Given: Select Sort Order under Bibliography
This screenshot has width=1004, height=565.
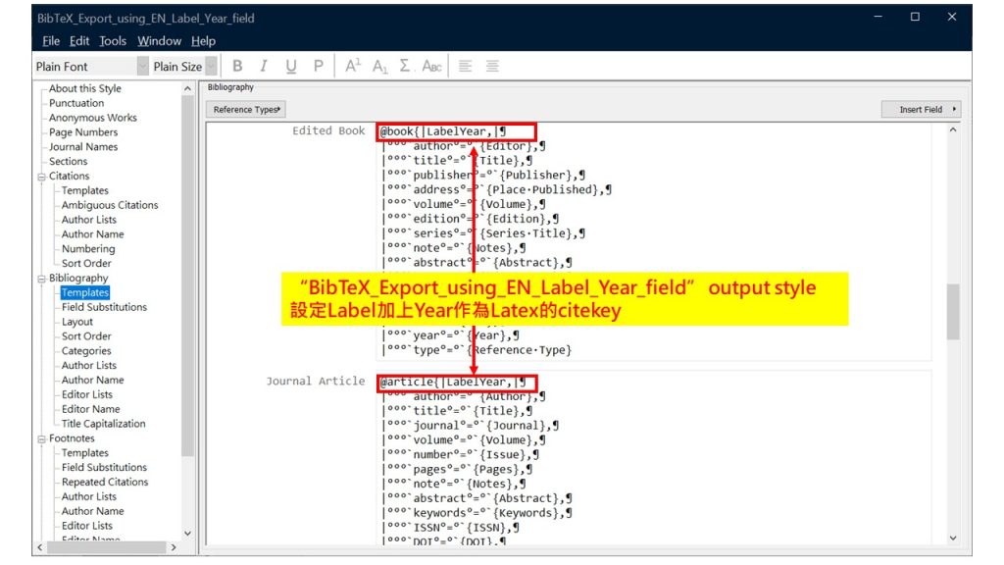Looking at the screenshot, I should tap(86, 336).
